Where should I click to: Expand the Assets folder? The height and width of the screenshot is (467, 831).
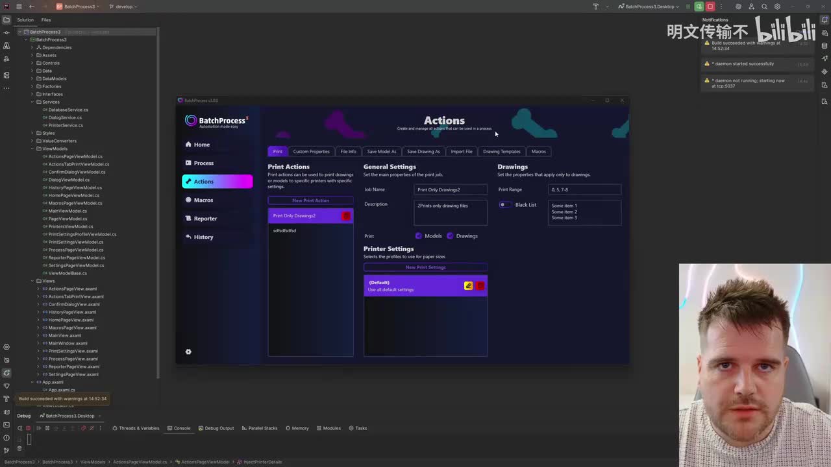(32, 55)
